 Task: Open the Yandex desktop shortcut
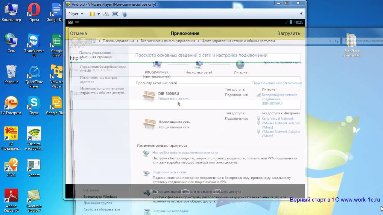34,168
